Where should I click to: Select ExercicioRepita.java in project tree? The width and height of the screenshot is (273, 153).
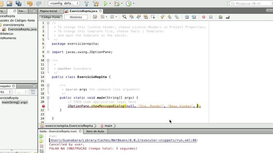pos(22,29)
